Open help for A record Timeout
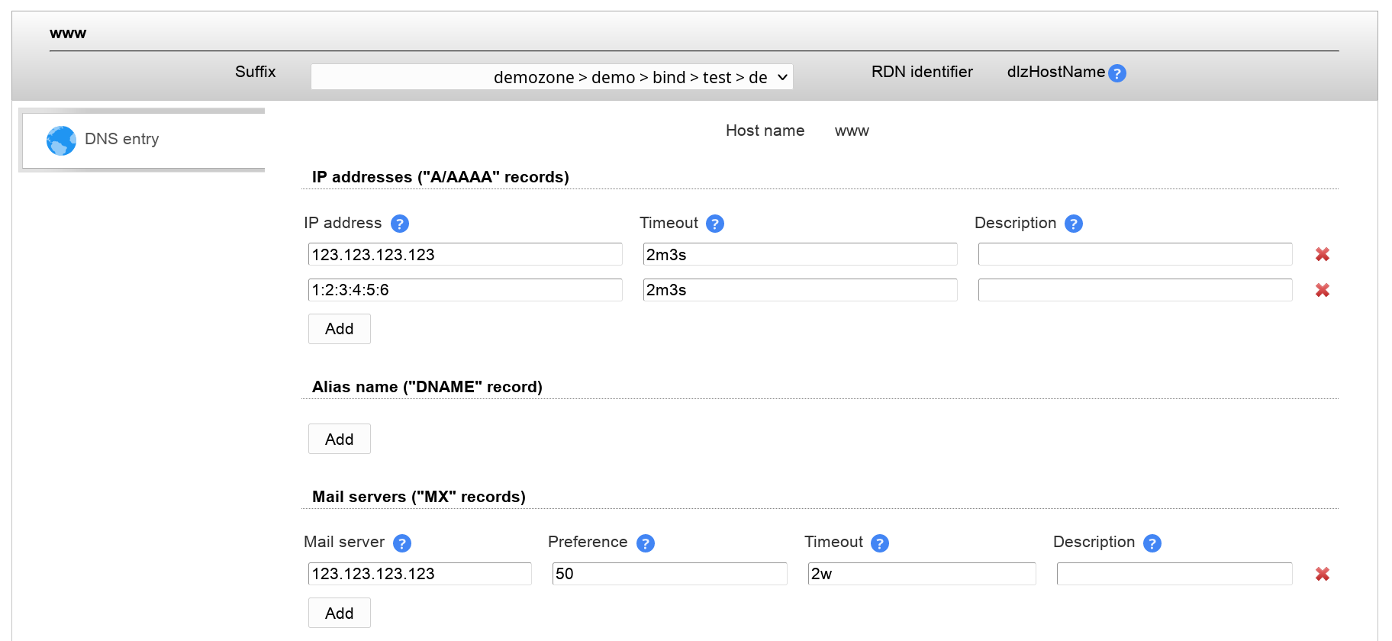Screen dimensions: 1392x641 pyautogui.click(x=714, y=224)
